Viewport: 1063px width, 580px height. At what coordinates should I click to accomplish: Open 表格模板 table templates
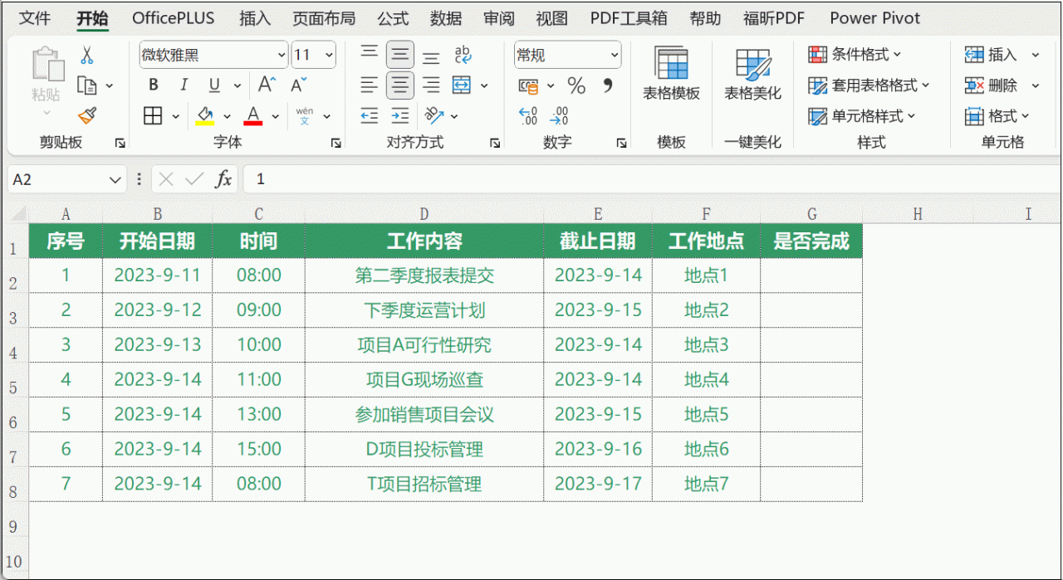coord(671,75)
